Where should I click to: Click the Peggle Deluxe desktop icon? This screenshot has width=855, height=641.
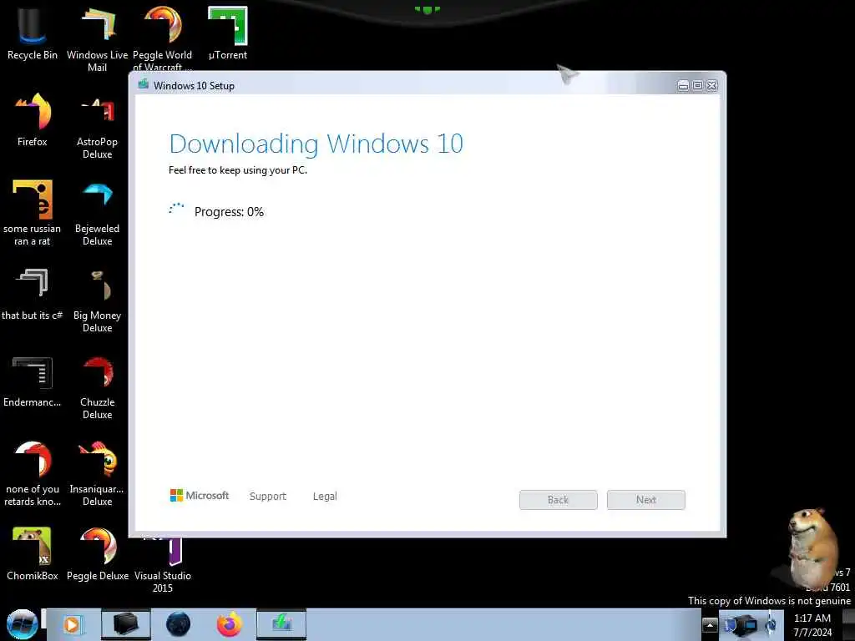point(98,553)
